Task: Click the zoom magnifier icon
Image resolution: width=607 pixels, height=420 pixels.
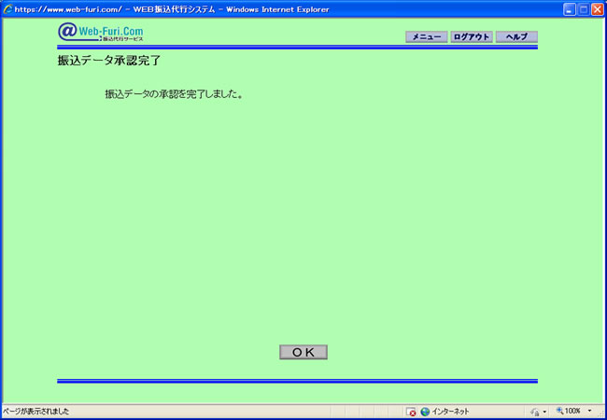Action: click(560, 412)
